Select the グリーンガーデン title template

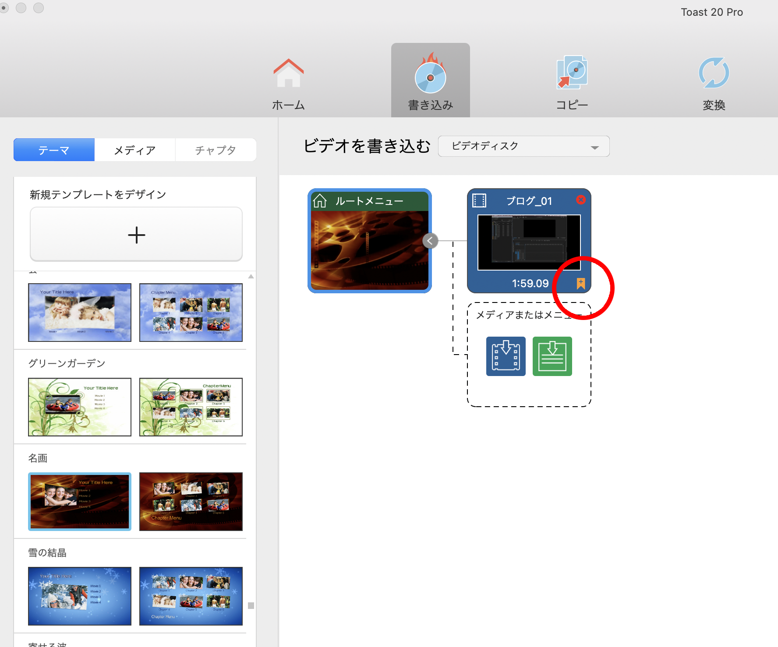(x=79, y=407)
